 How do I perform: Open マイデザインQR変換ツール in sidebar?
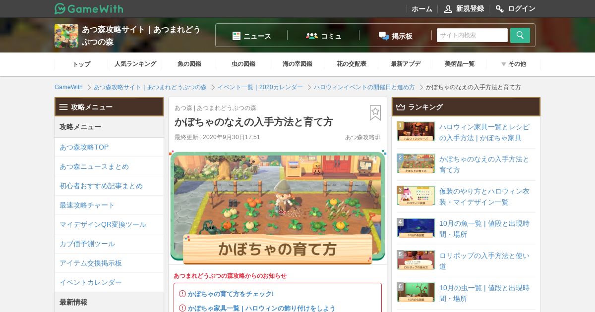109,224
